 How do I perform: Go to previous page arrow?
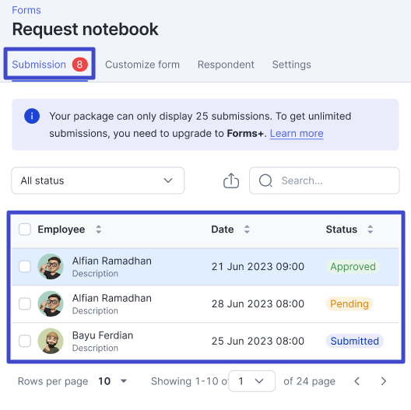pos(357,381)
